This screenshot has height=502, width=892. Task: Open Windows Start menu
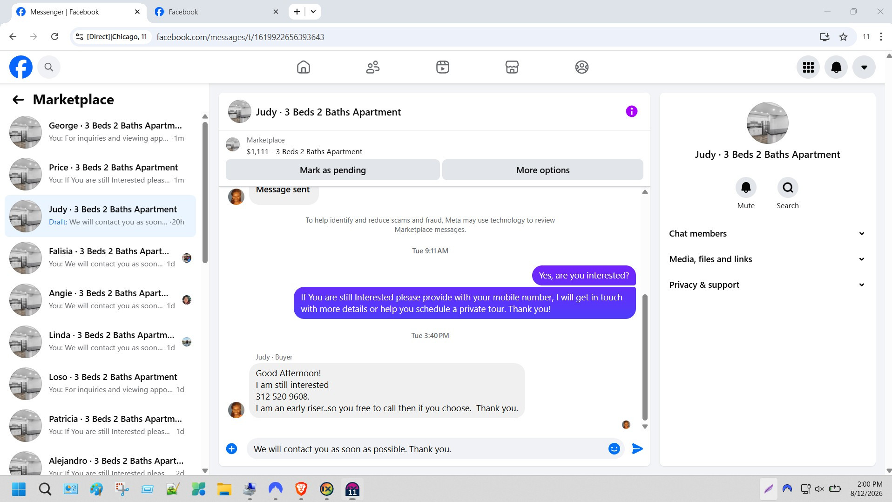tap(19, 489)
